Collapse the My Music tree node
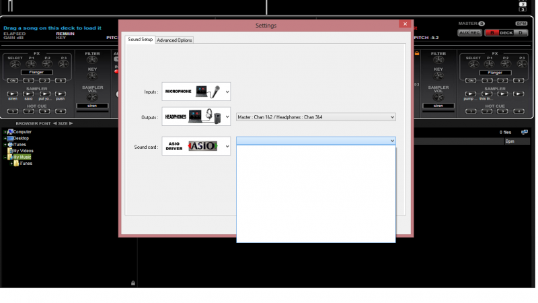Image resolution: width=538 pixels, height=303 pixels. point(5,157)
